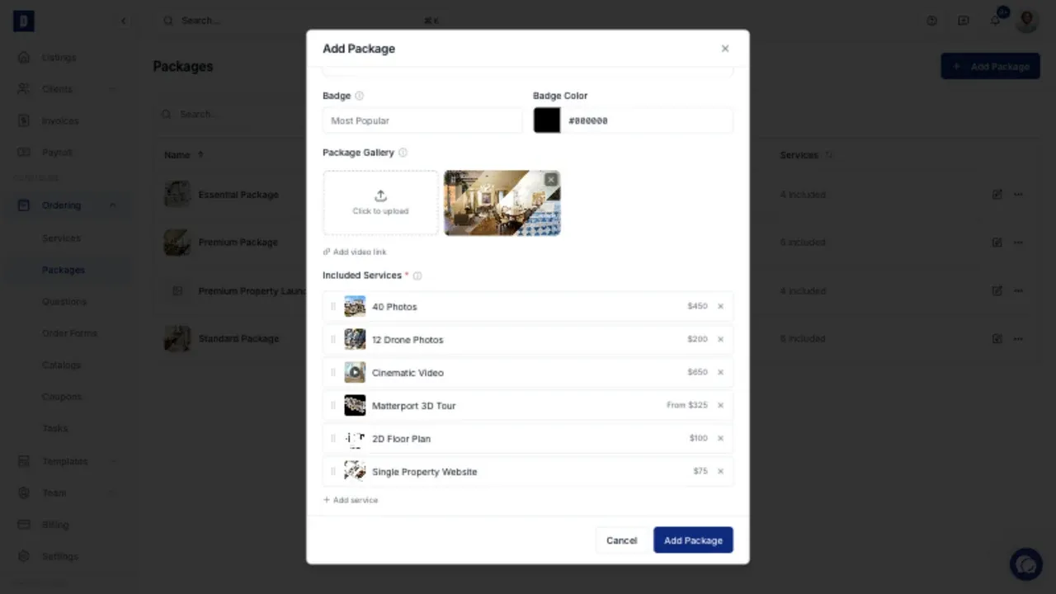Remove Matterport 3D Tour service
This screenshot has height=594, width=1056.
click(x=720, y=405)
